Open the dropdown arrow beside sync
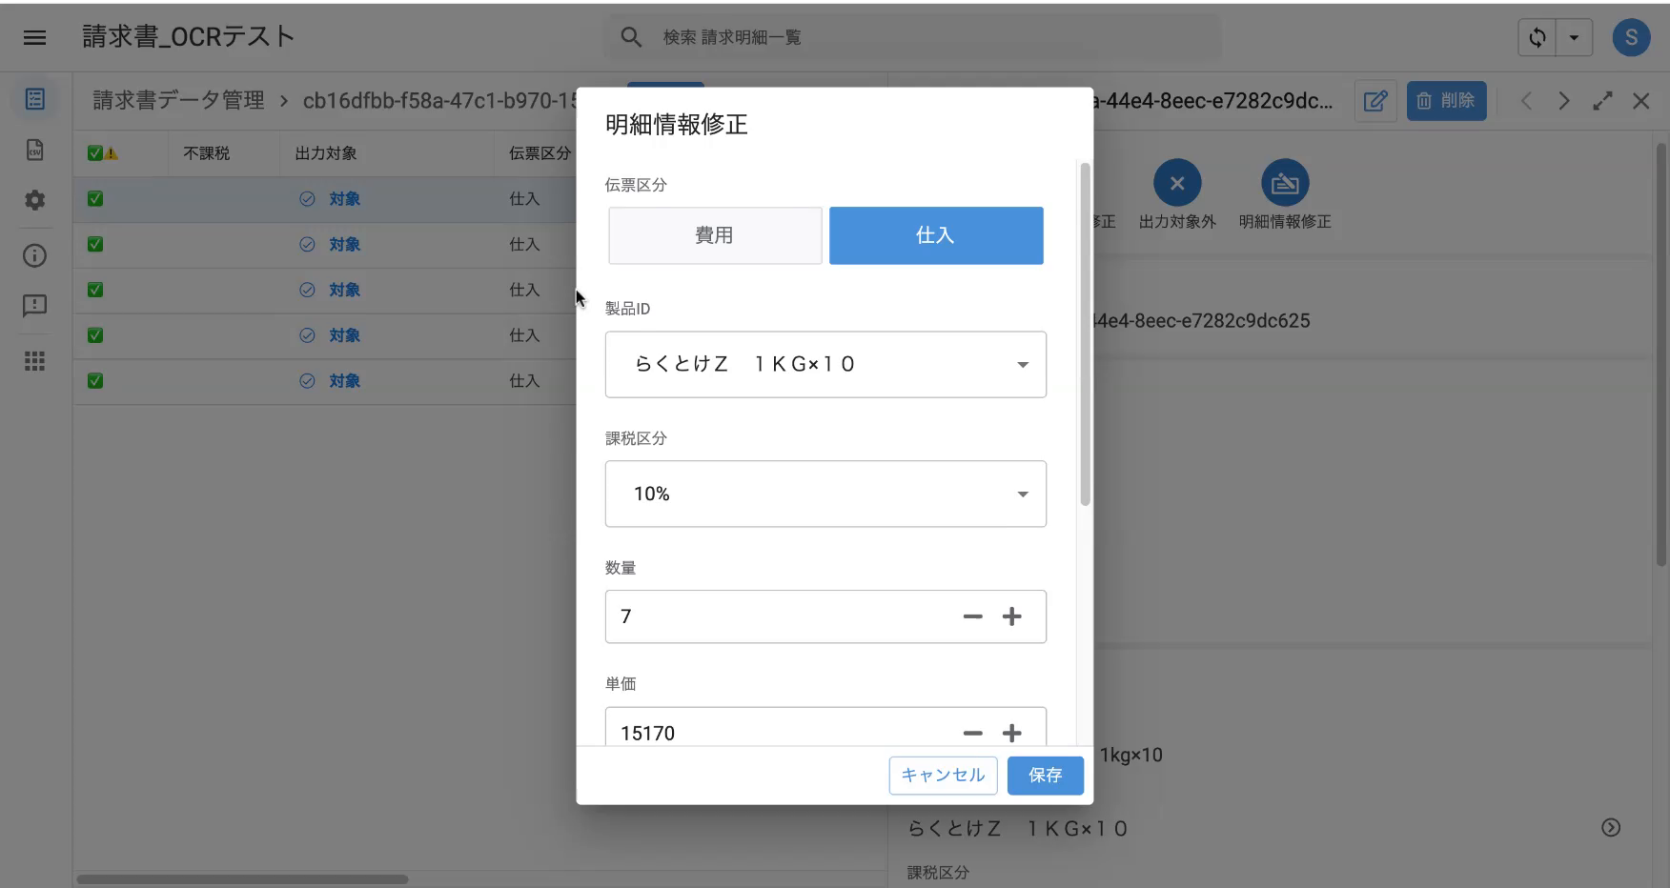 (1574, 38)
